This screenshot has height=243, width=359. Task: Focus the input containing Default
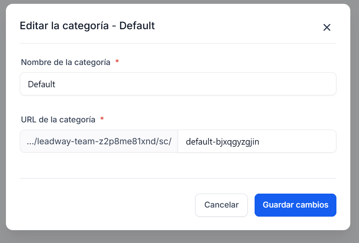pyautogui.click(x=178, y=84)
